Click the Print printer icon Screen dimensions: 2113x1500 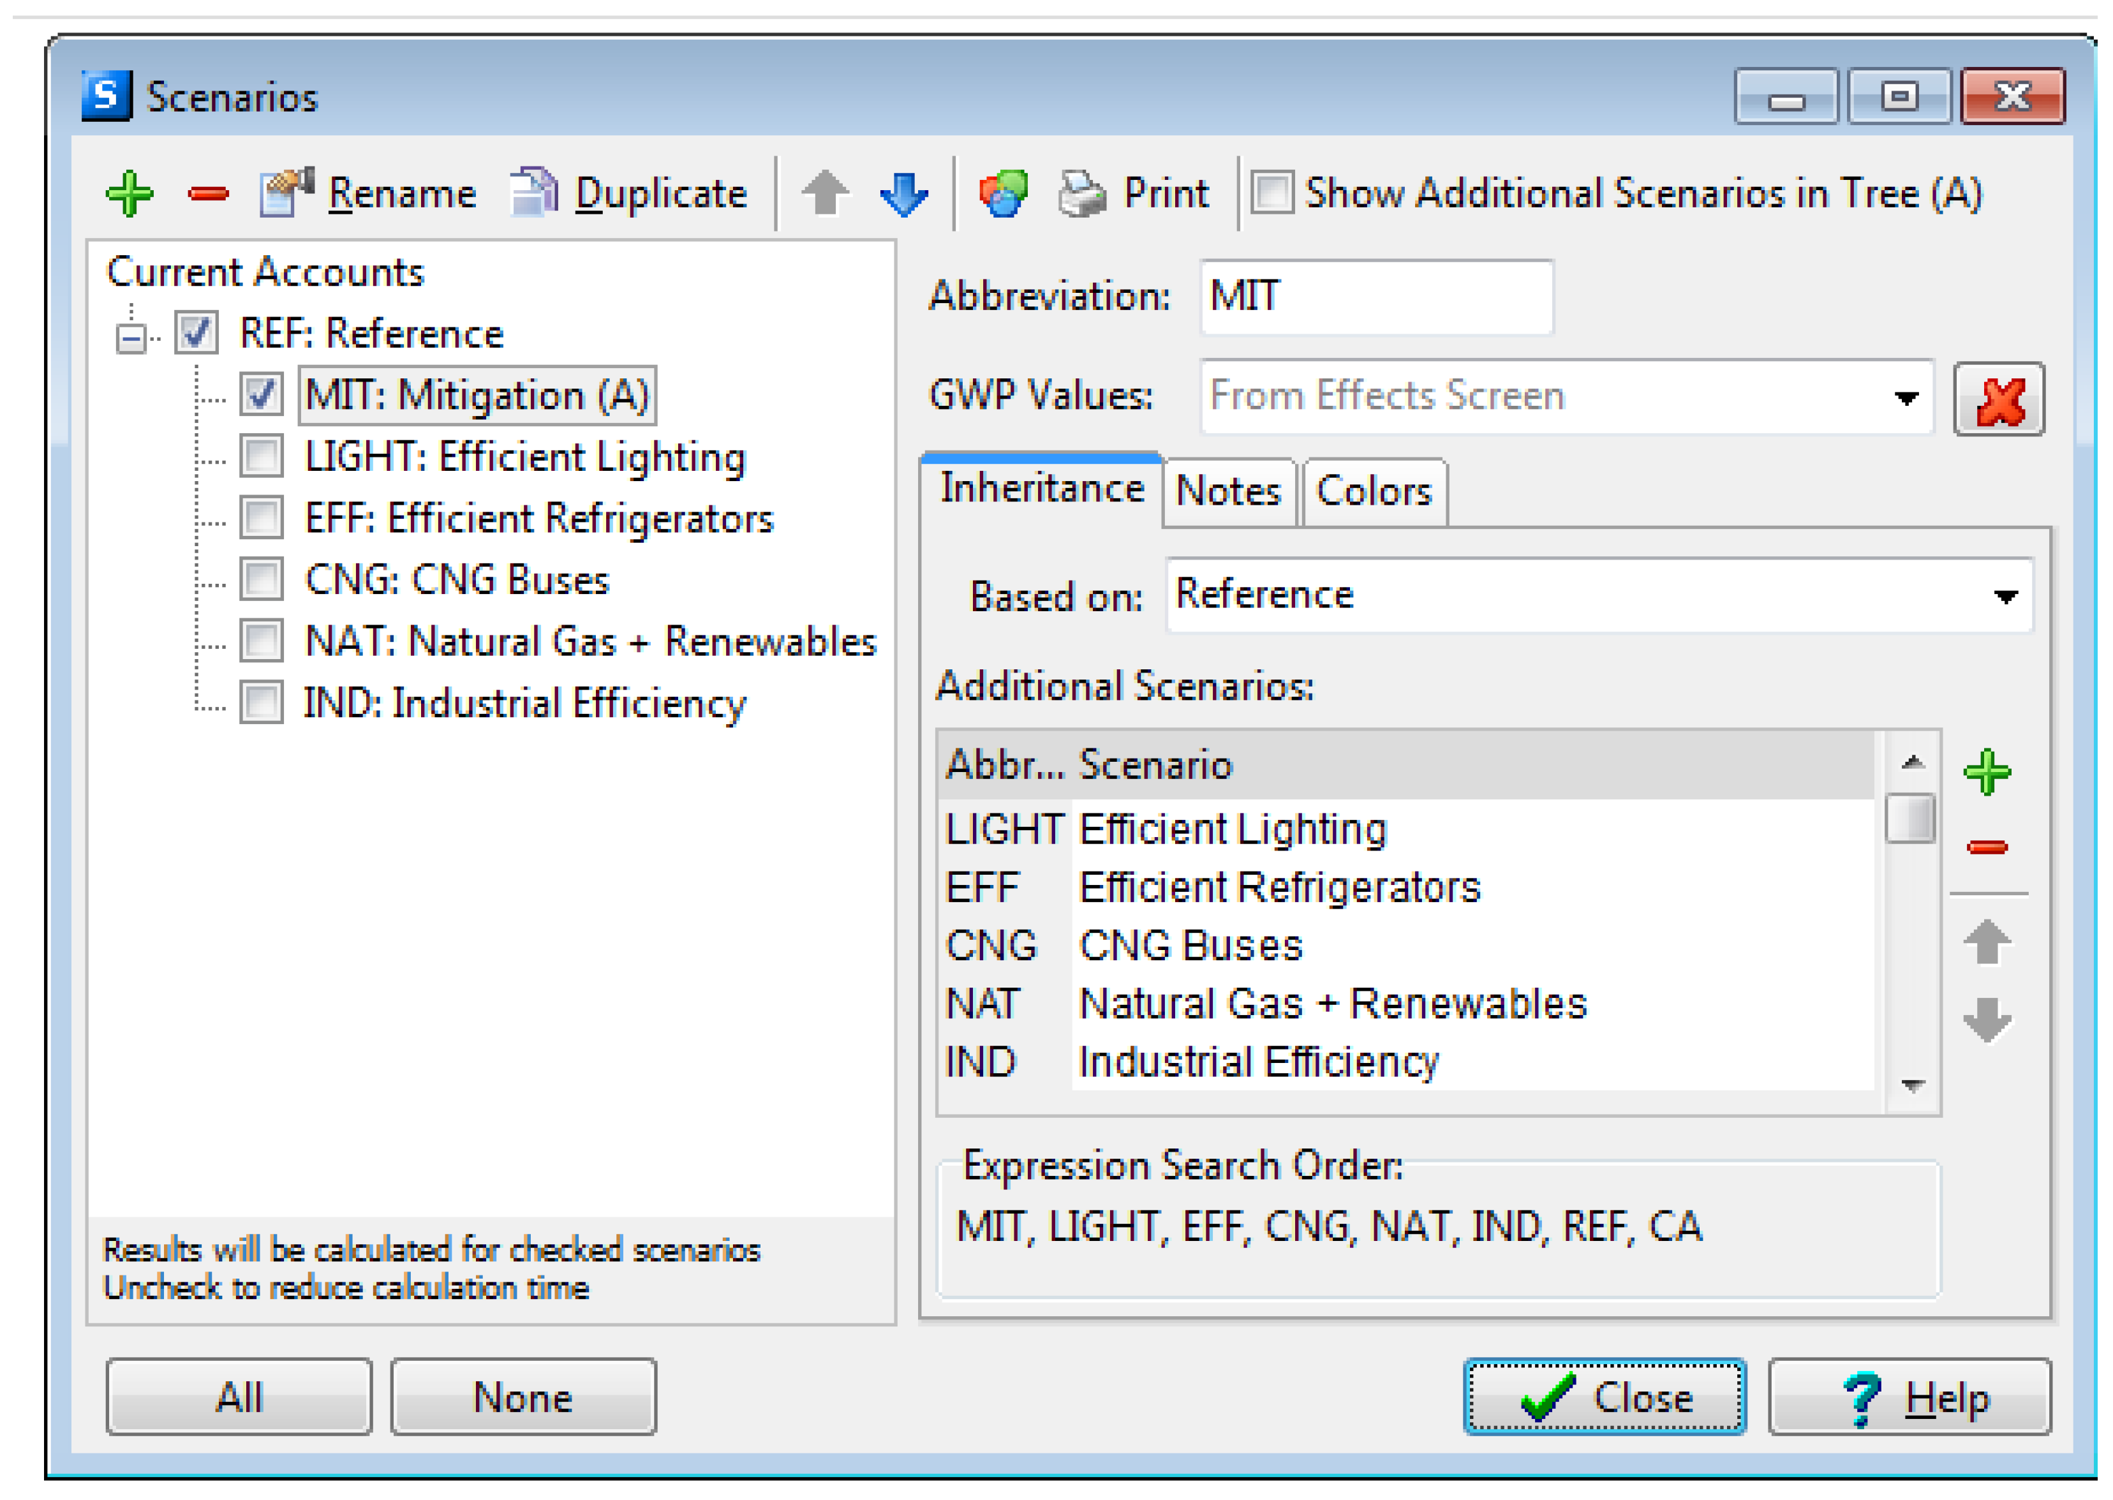click(1081, 194)
